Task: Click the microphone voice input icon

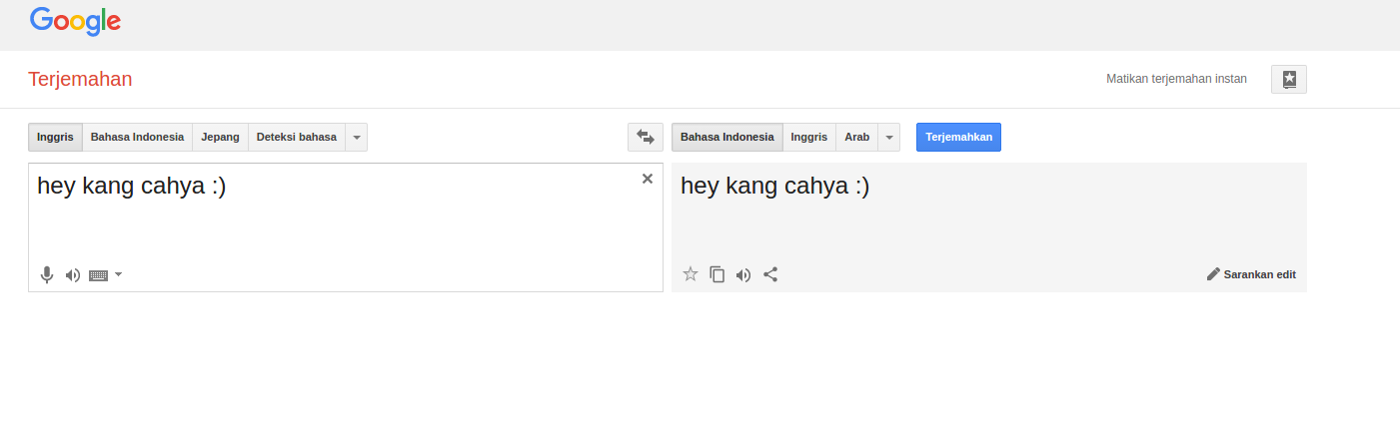Action: pos(46,275)
